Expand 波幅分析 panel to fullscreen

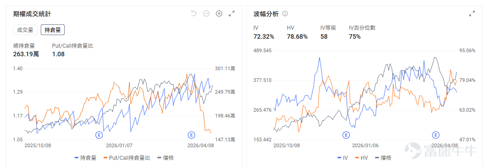472,14
